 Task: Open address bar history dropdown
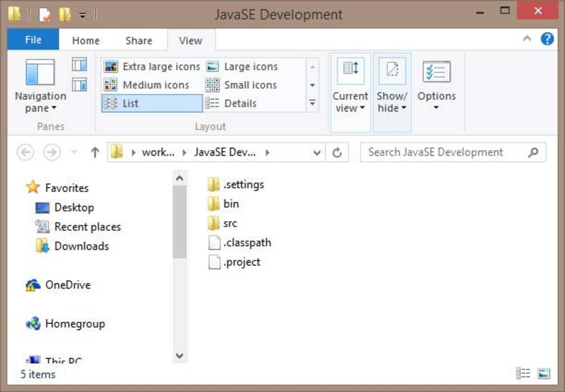[x=317, y=153]
